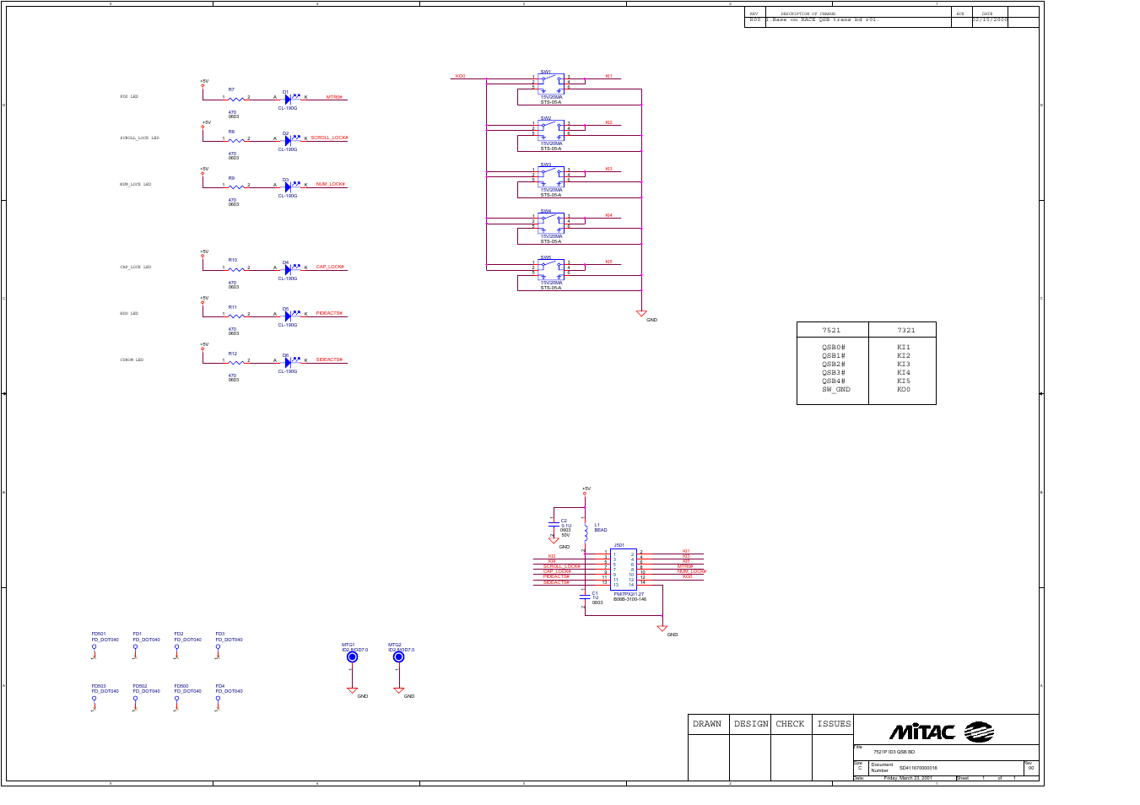Click the CHECK column header
Screen dimensions: 1140x805
[791, 724]
